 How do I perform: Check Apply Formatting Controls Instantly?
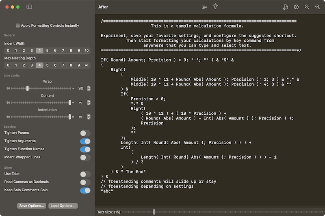[18, 26]
